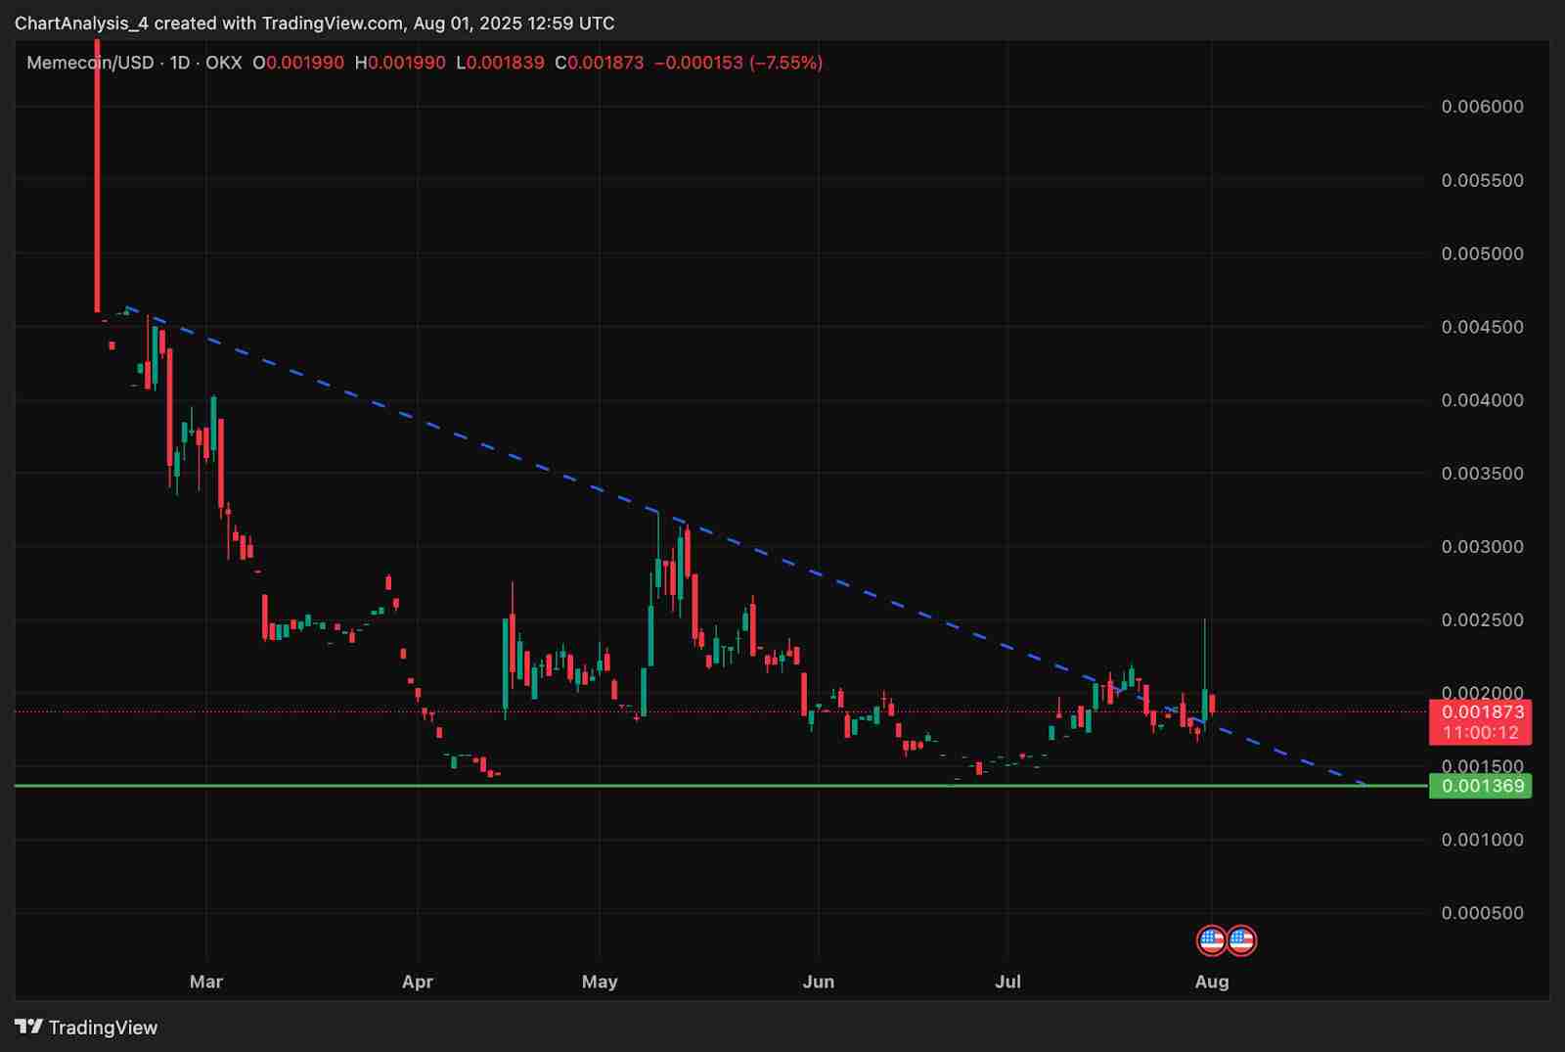Click the −7.55% change value in header
Viewport: 1565px width, 1052px height.
786,63
